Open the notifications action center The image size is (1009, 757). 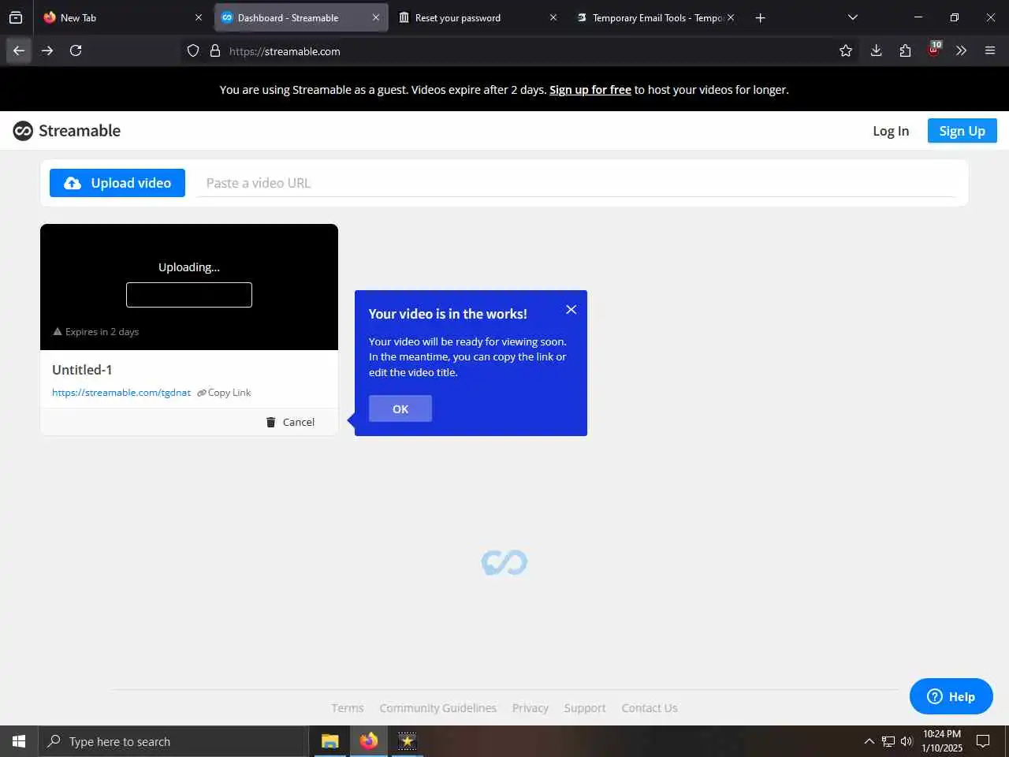pos(983,741)
